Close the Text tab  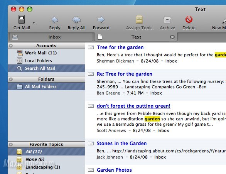coord(172,37)
